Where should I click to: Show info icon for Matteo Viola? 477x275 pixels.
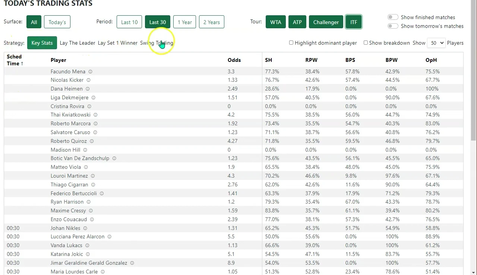coord(86,167)
